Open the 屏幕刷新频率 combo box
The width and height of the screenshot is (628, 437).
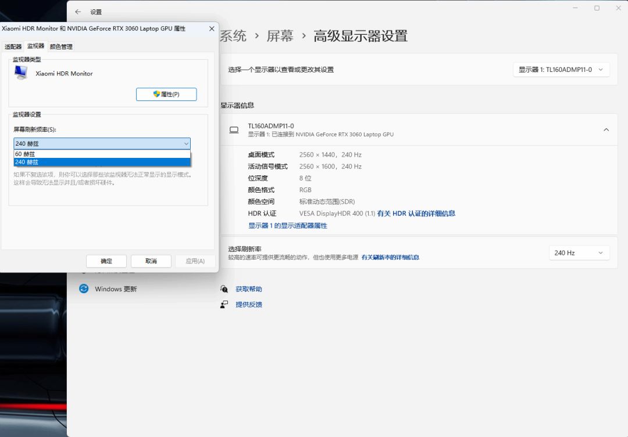coord(102,143)
